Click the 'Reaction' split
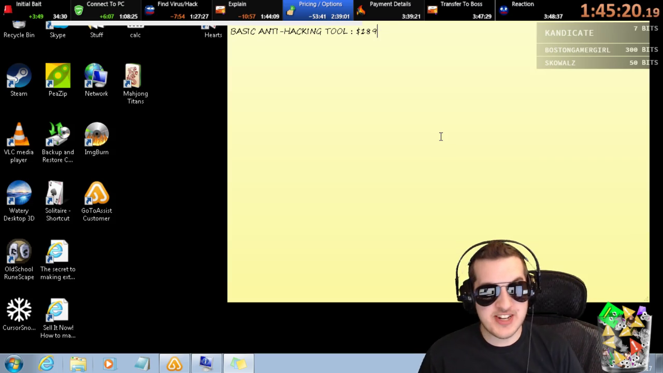The width and height of the screenshot is (663, 373). point(530,10)
